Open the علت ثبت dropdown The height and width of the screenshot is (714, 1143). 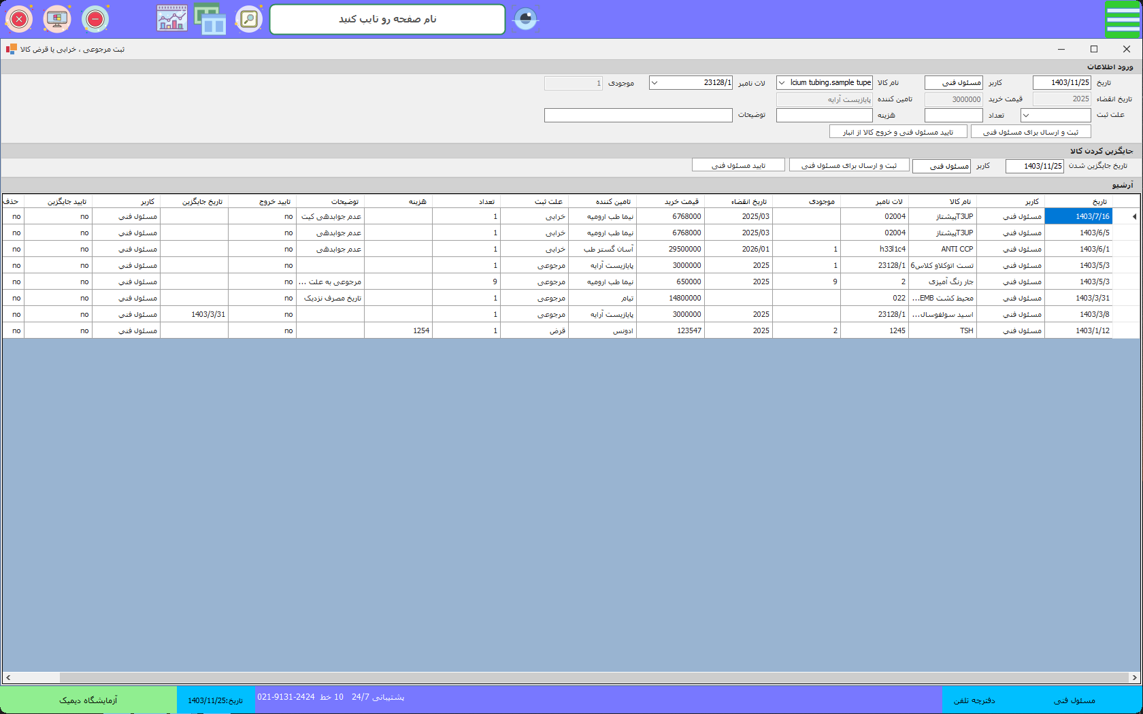(1027, 116)
